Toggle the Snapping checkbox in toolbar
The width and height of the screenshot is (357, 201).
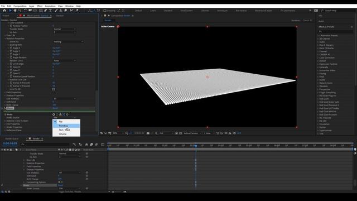[x=105, y=11]
